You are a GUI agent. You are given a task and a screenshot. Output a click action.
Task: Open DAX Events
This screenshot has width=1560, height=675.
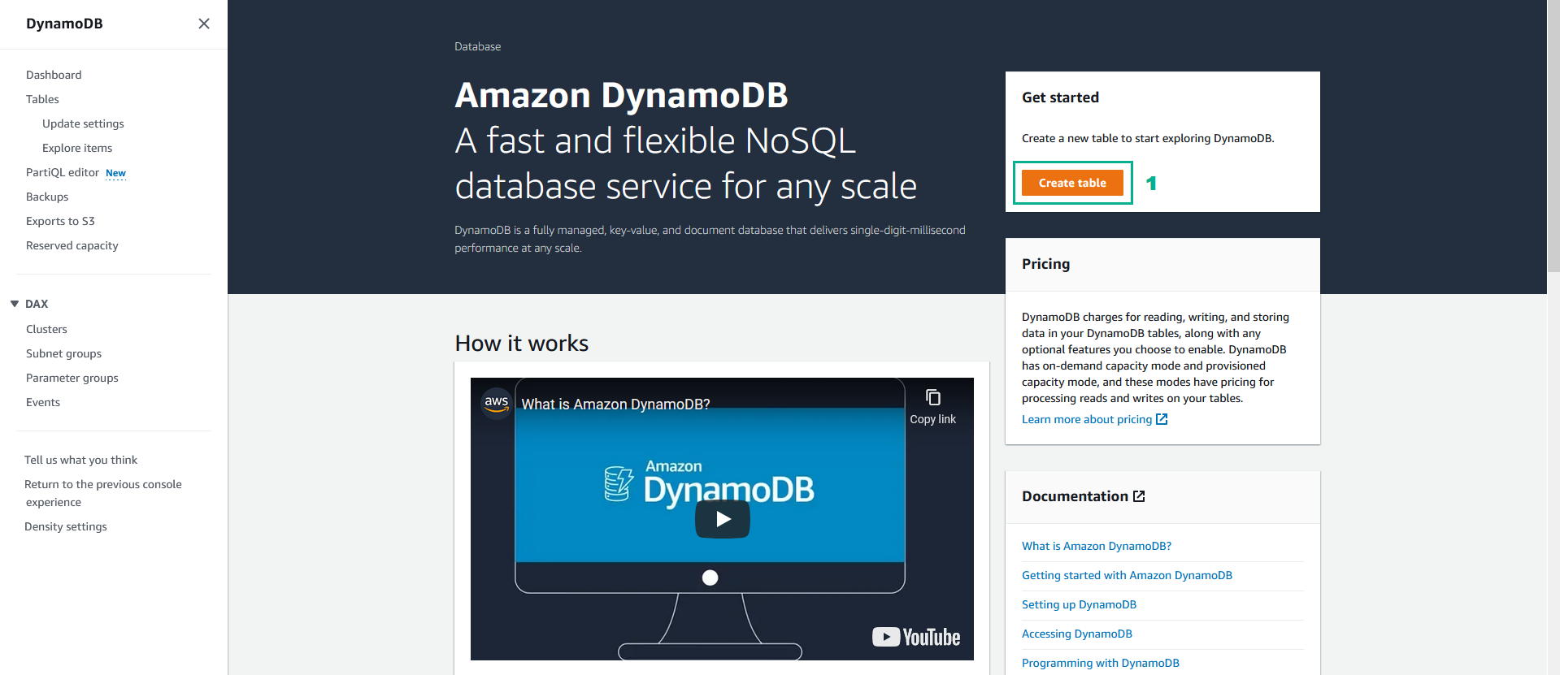pos(43,402)
